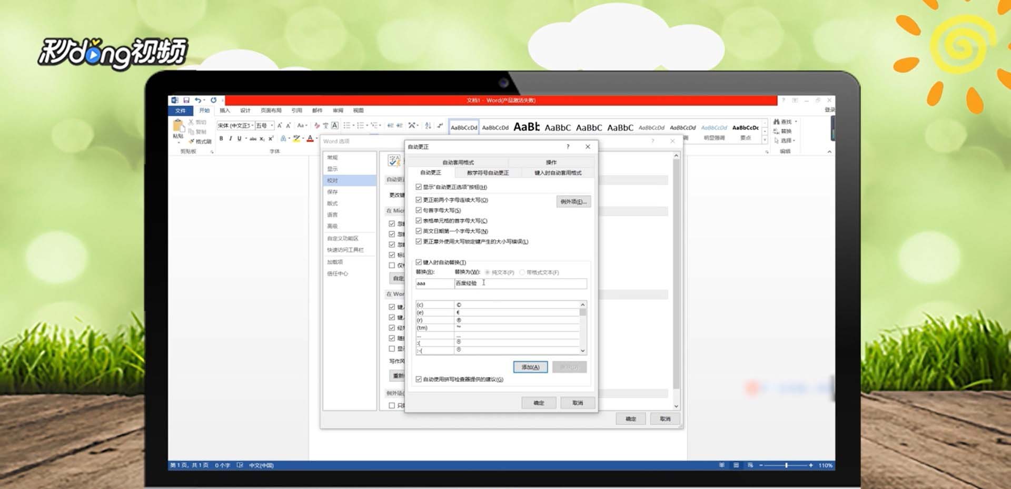The height and width of the screenshot is (489, 1011).
Task: Toggle Bold formatting (B) in the ribbon
Action: tap(221, 138)
